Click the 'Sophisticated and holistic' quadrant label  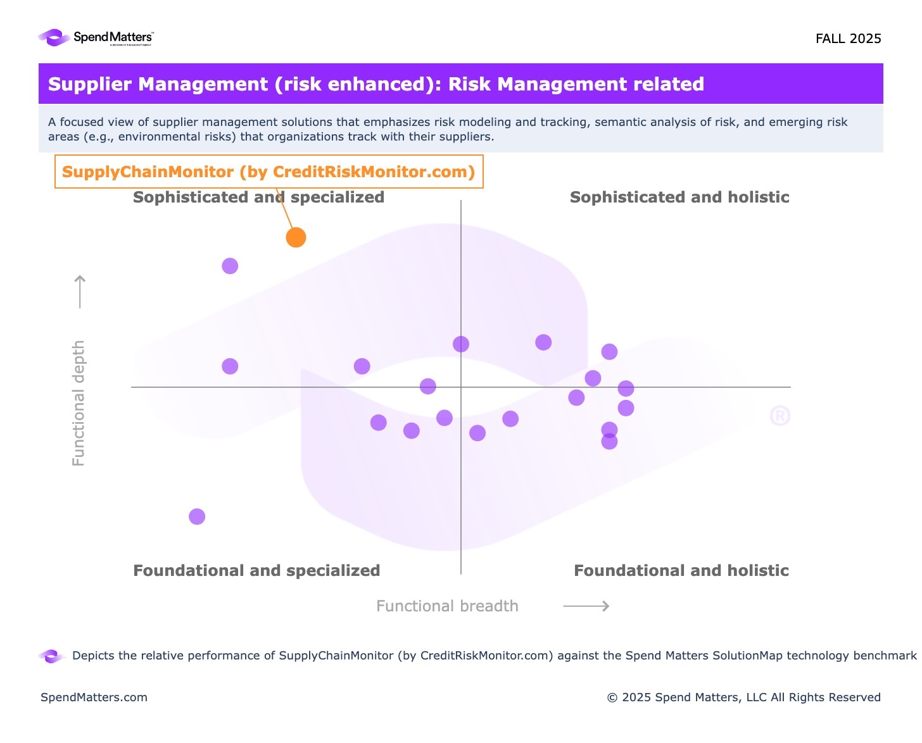point(679,197)
